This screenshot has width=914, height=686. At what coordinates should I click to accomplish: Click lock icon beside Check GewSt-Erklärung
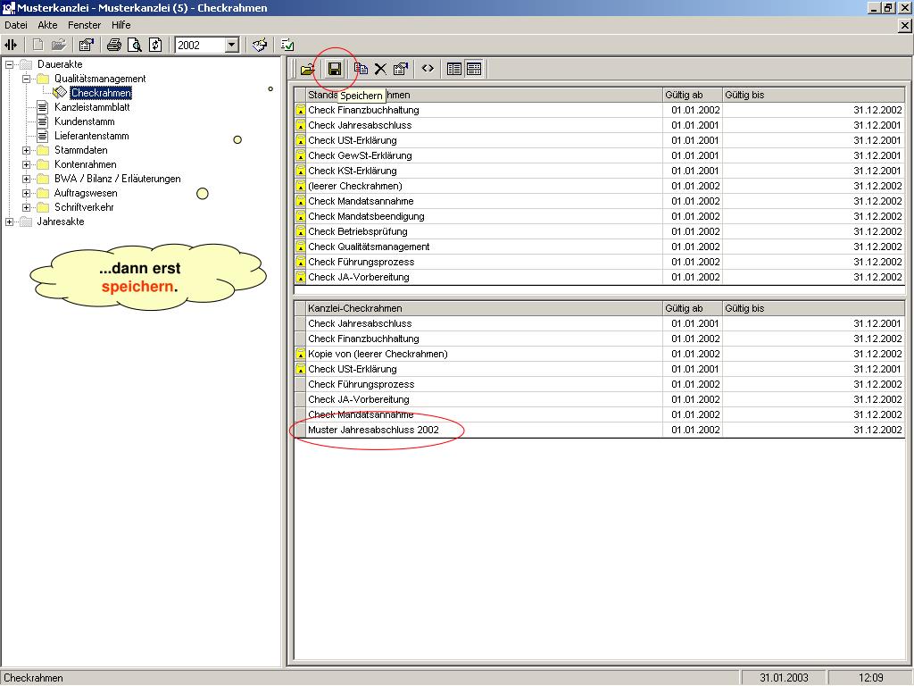pyautogui.click(x=300, y=155)
